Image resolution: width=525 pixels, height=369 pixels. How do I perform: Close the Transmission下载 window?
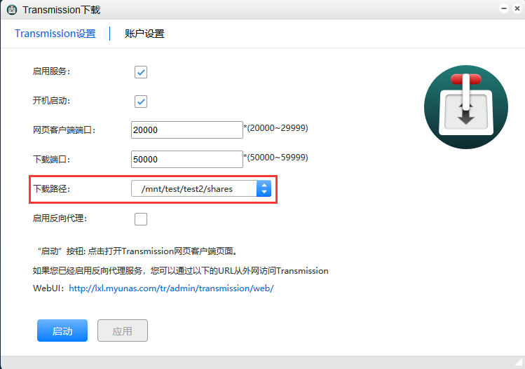point(517,8)
